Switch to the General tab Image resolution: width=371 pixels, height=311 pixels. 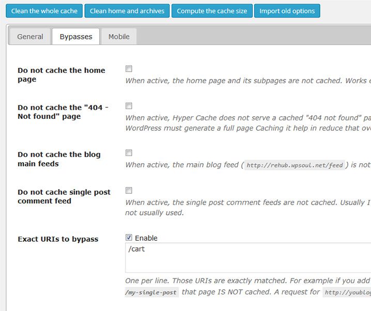click(x=30, y=37)
